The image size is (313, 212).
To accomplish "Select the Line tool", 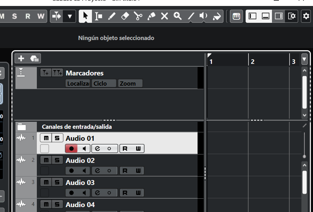I will tap(191, 16).
